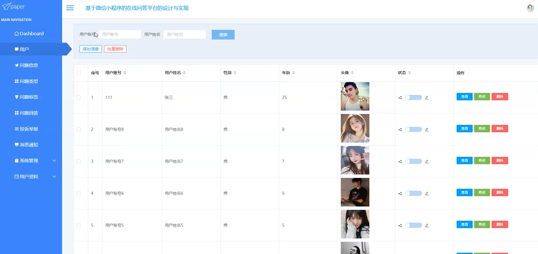The width and height of the screenshot is (538, 254).
Task: Click pencil icon in 用户账号6 row
Action: click(x=427, y=193)
